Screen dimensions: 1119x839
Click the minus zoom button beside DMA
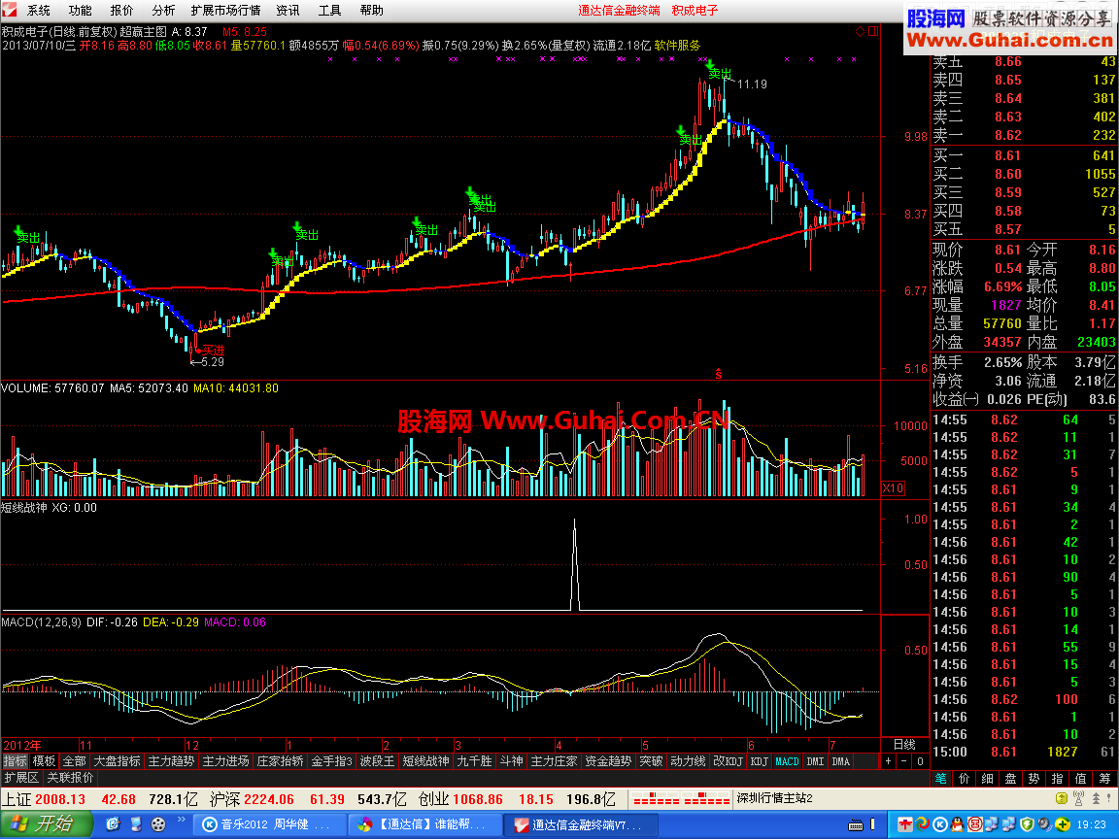tap(904, 761)
